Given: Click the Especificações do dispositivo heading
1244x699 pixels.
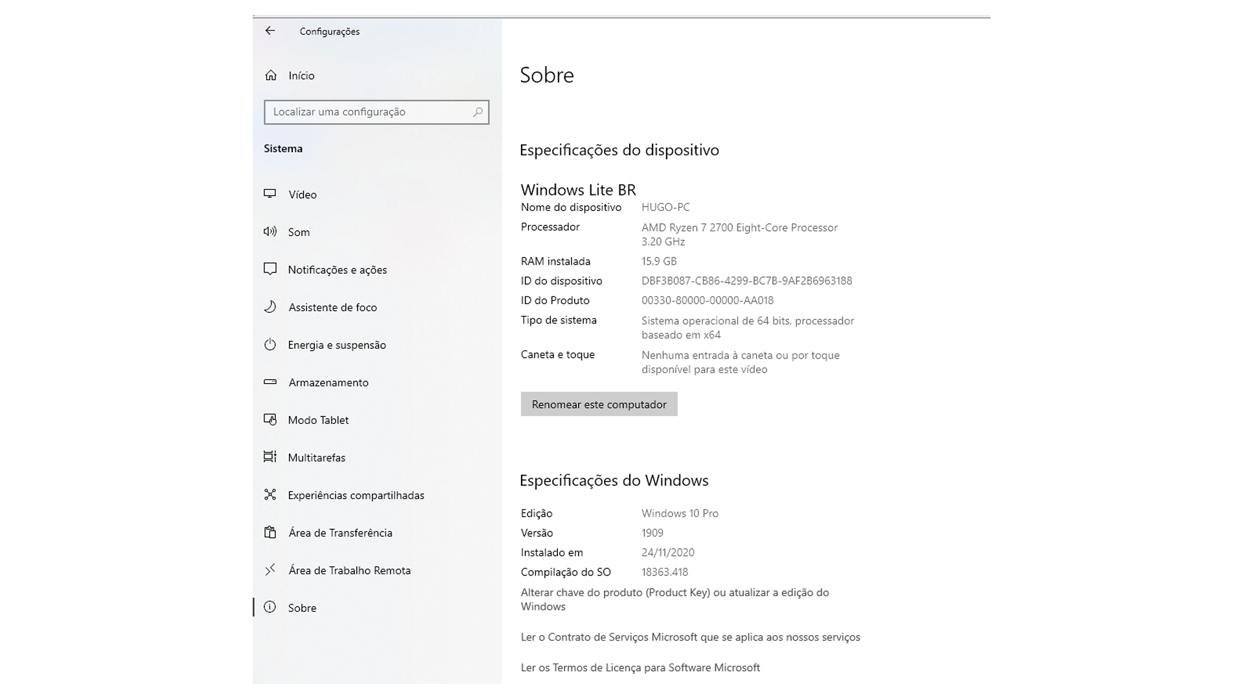Looking at the screenshot, I should [x=619, y=150].
